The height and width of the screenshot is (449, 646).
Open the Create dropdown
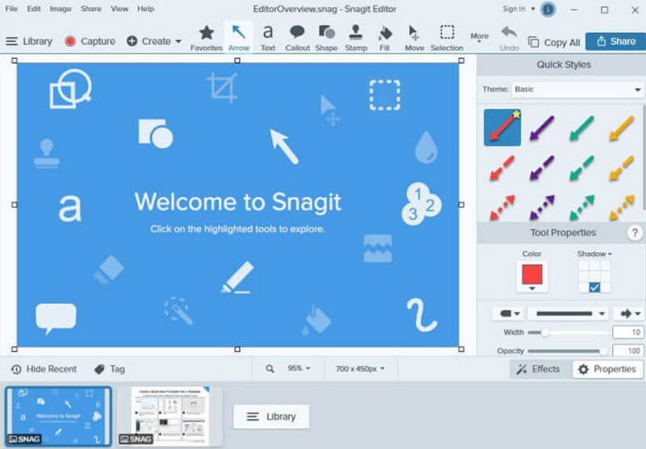click(154, 41)
